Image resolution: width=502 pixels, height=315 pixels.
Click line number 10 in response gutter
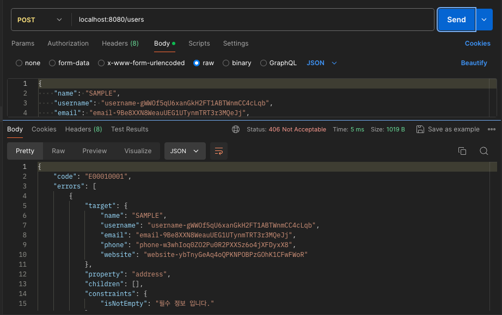click(x=22, y=255)
